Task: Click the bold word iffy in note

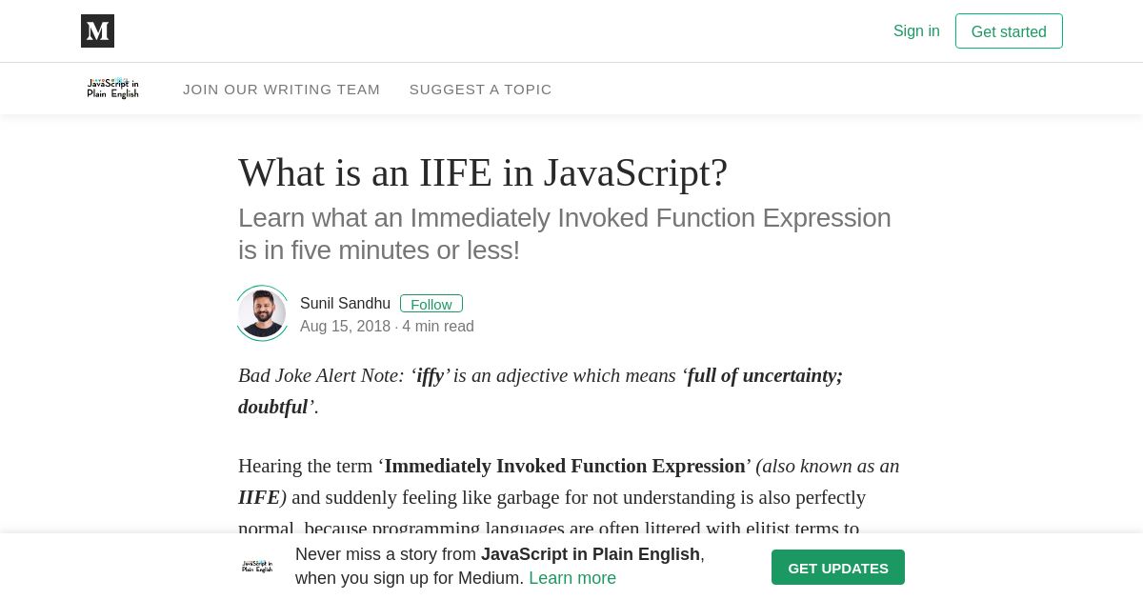Action: click(431, 375)
